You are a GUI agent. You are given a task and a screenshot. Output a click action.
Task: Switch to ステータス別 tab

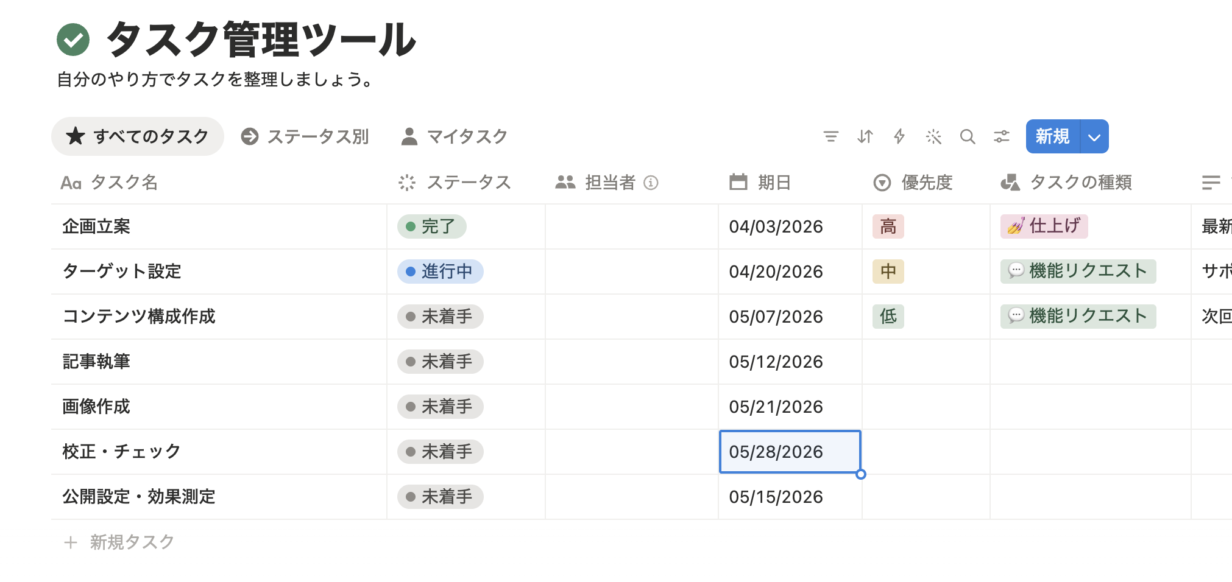click(305, 136)
